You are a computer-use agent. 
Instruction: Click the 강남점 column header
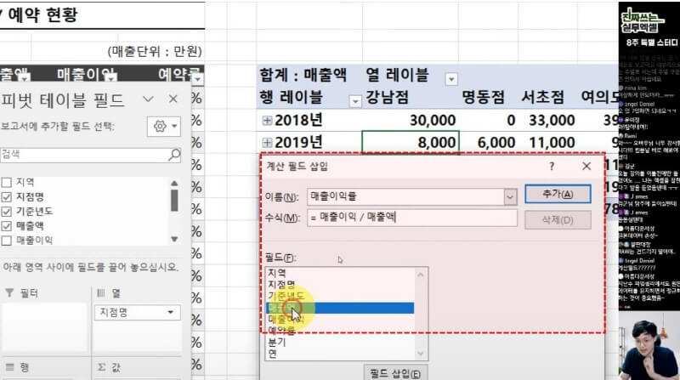(388, 97)
